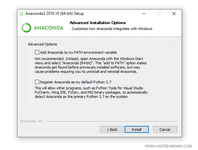Viewport: 198px width, 150px height.
Task: Click the maximize window button
Action: [159, 14]
